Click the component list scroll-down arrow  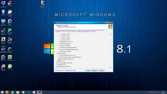click(111, 67)
